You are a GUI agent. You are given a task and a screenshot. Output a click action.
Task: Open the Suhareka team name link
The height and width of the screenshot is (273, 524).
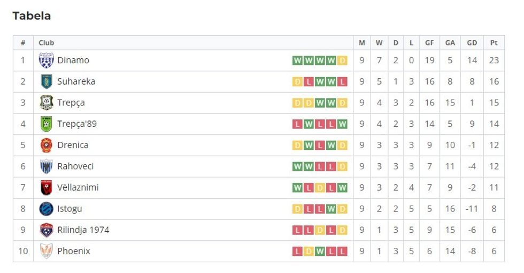(x=76, y=81)
